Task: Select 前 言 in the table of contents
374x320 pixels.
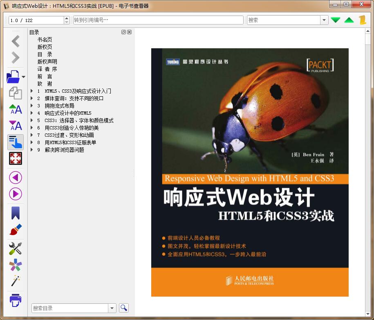Action: click(x=45, y=76)
